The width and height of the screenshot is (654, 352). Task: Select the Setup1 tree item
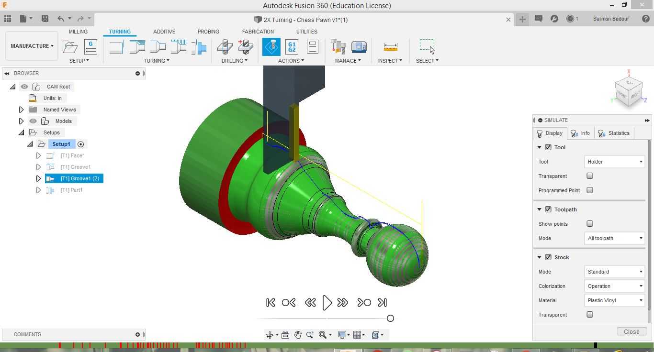click(x=61, y=144)
